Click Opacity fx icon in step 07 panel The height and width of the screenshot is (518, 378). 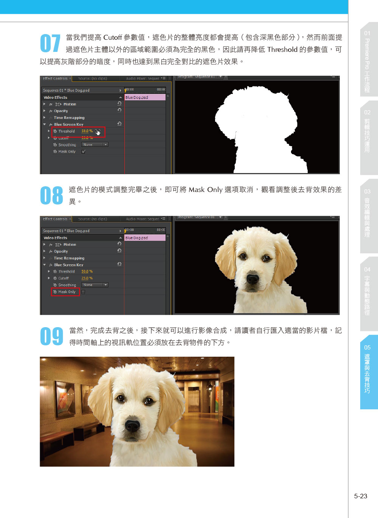51,111
